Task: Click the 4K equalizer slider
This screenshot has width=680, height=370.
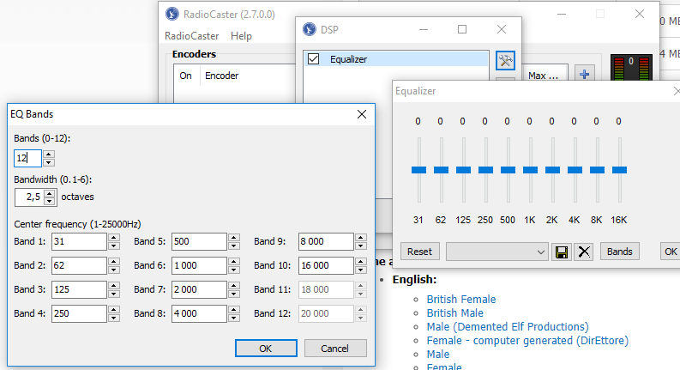Action: 575,170
